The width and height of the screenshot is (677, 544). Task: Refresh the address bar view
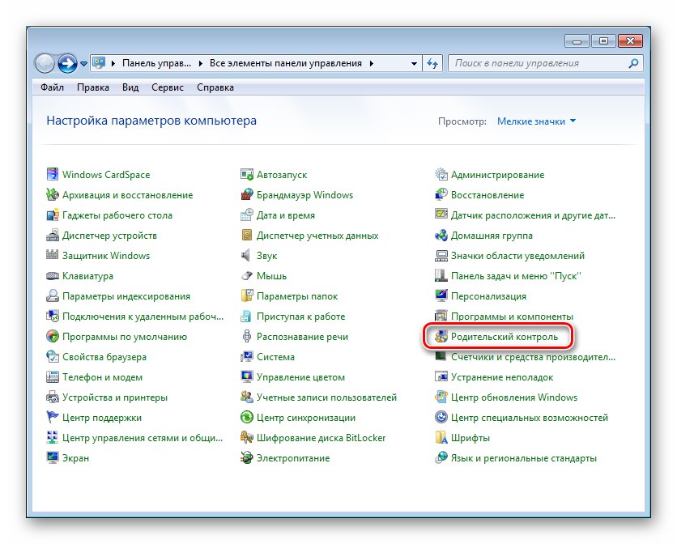click(432, 63)
